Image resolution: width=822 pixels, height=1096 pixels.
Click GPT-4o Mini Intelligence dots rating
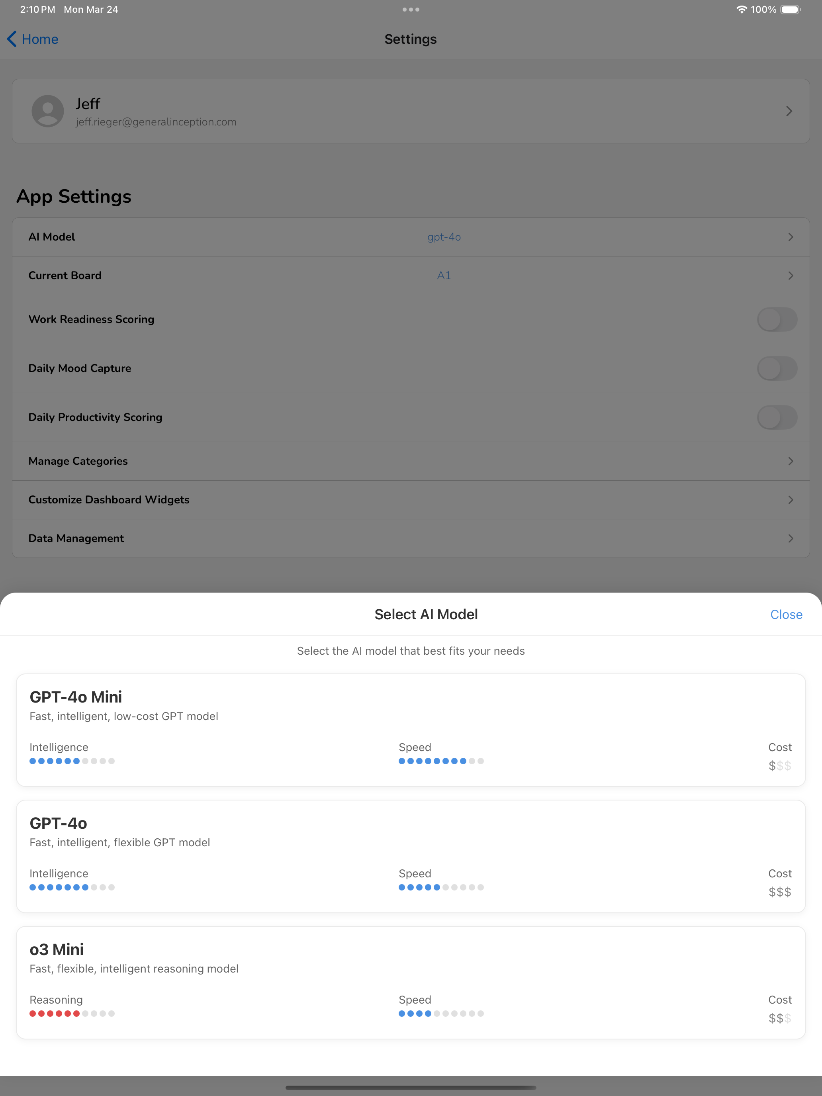click(72, 761)
